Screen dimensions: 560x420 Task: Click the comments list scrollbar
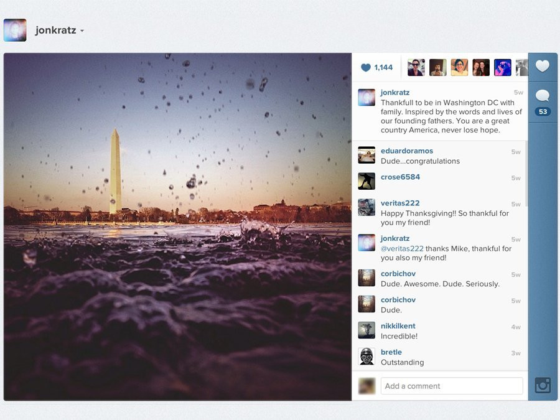click(526, 174)
